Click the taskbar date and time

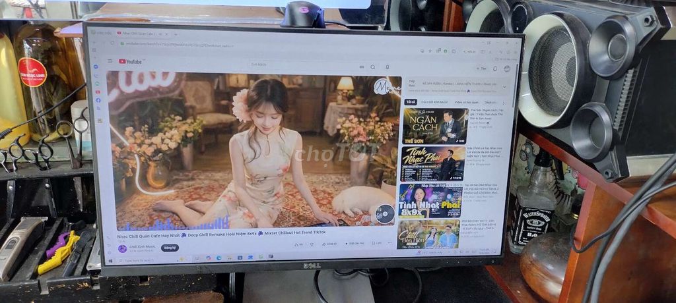(484, 250)
